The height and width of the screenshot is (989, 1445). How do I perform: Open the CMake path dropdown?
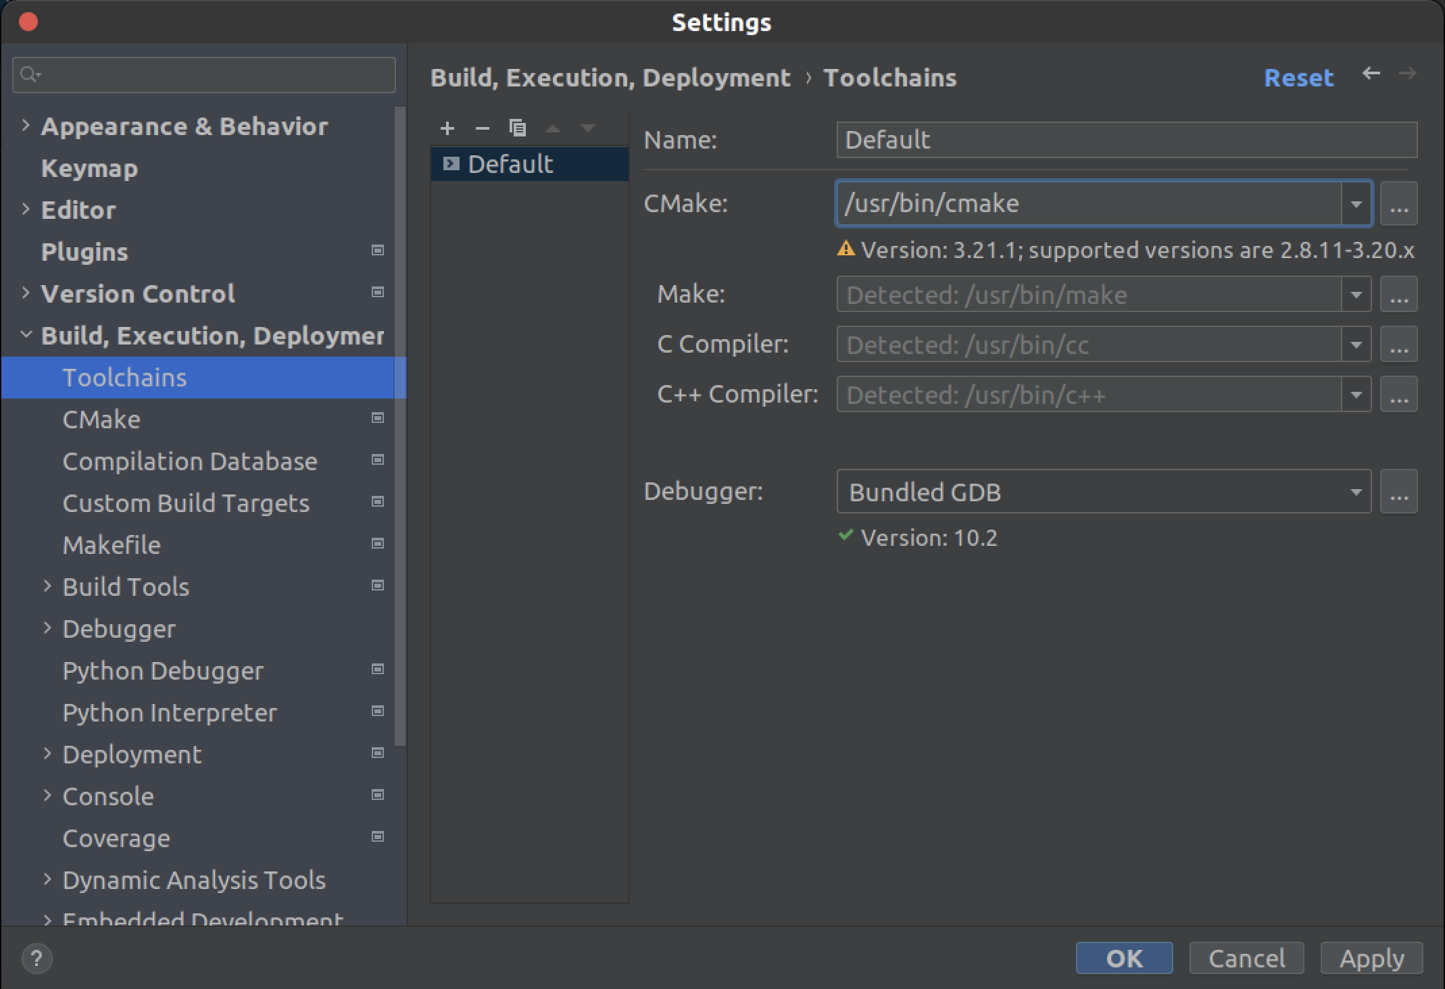(1356, 203)
